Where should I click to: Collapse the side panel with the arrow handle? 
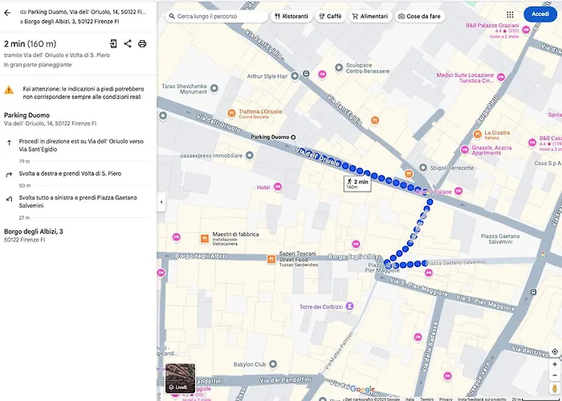[161, 202]
